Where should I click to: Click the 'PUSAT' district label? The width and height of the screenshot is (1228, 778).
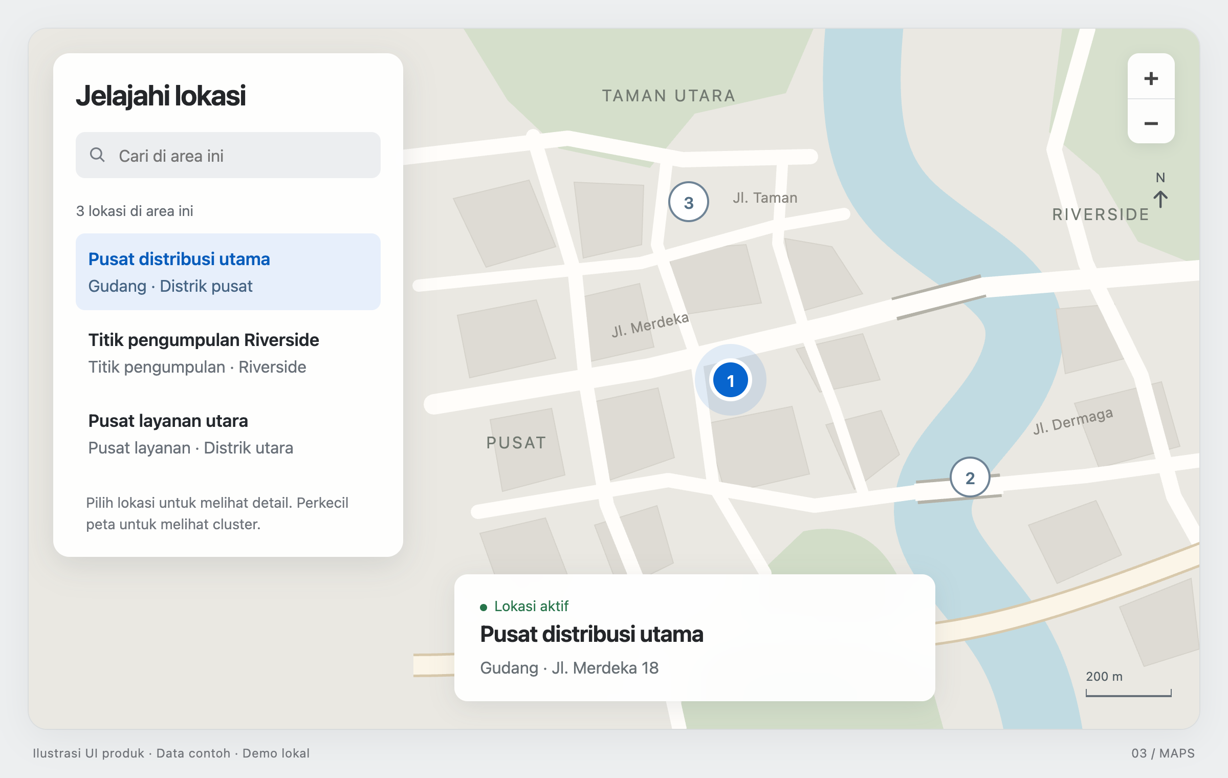pos(516,443)
